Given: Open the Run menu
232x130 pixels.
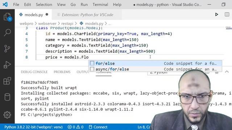Looking at the screenshot, I should click(84, 5).
